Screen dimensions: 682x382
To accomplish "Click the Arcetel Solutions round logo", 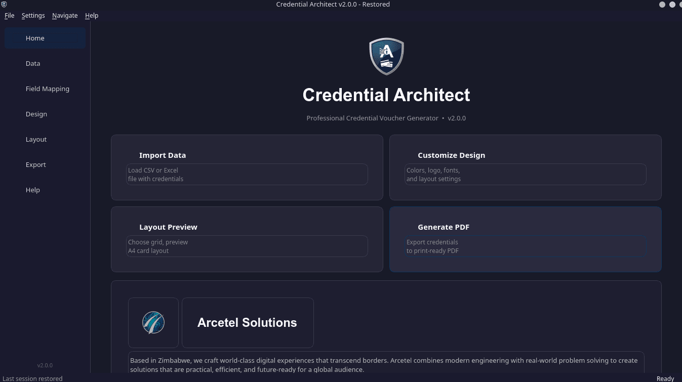I will pyautogui.click(x=153, y=322).
